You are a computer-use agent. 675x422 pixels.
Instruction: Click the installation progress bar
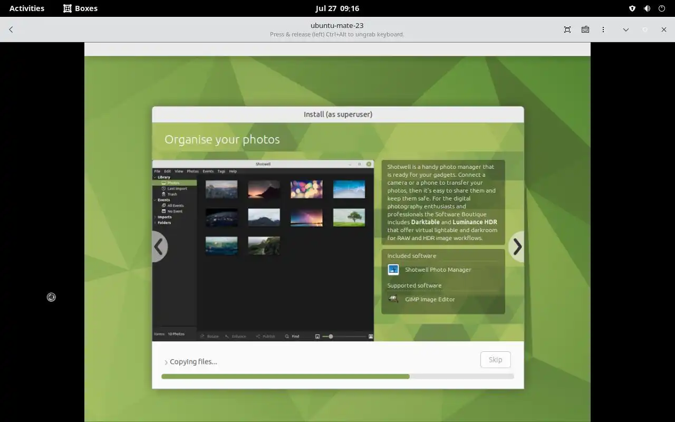pos(337,377)
